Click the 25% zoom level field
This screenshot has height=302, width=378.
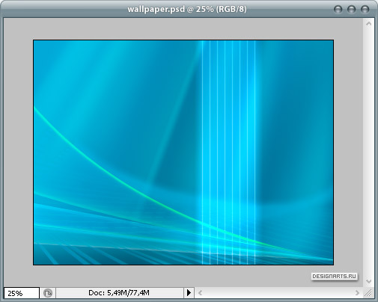click(x=22, y=293)
